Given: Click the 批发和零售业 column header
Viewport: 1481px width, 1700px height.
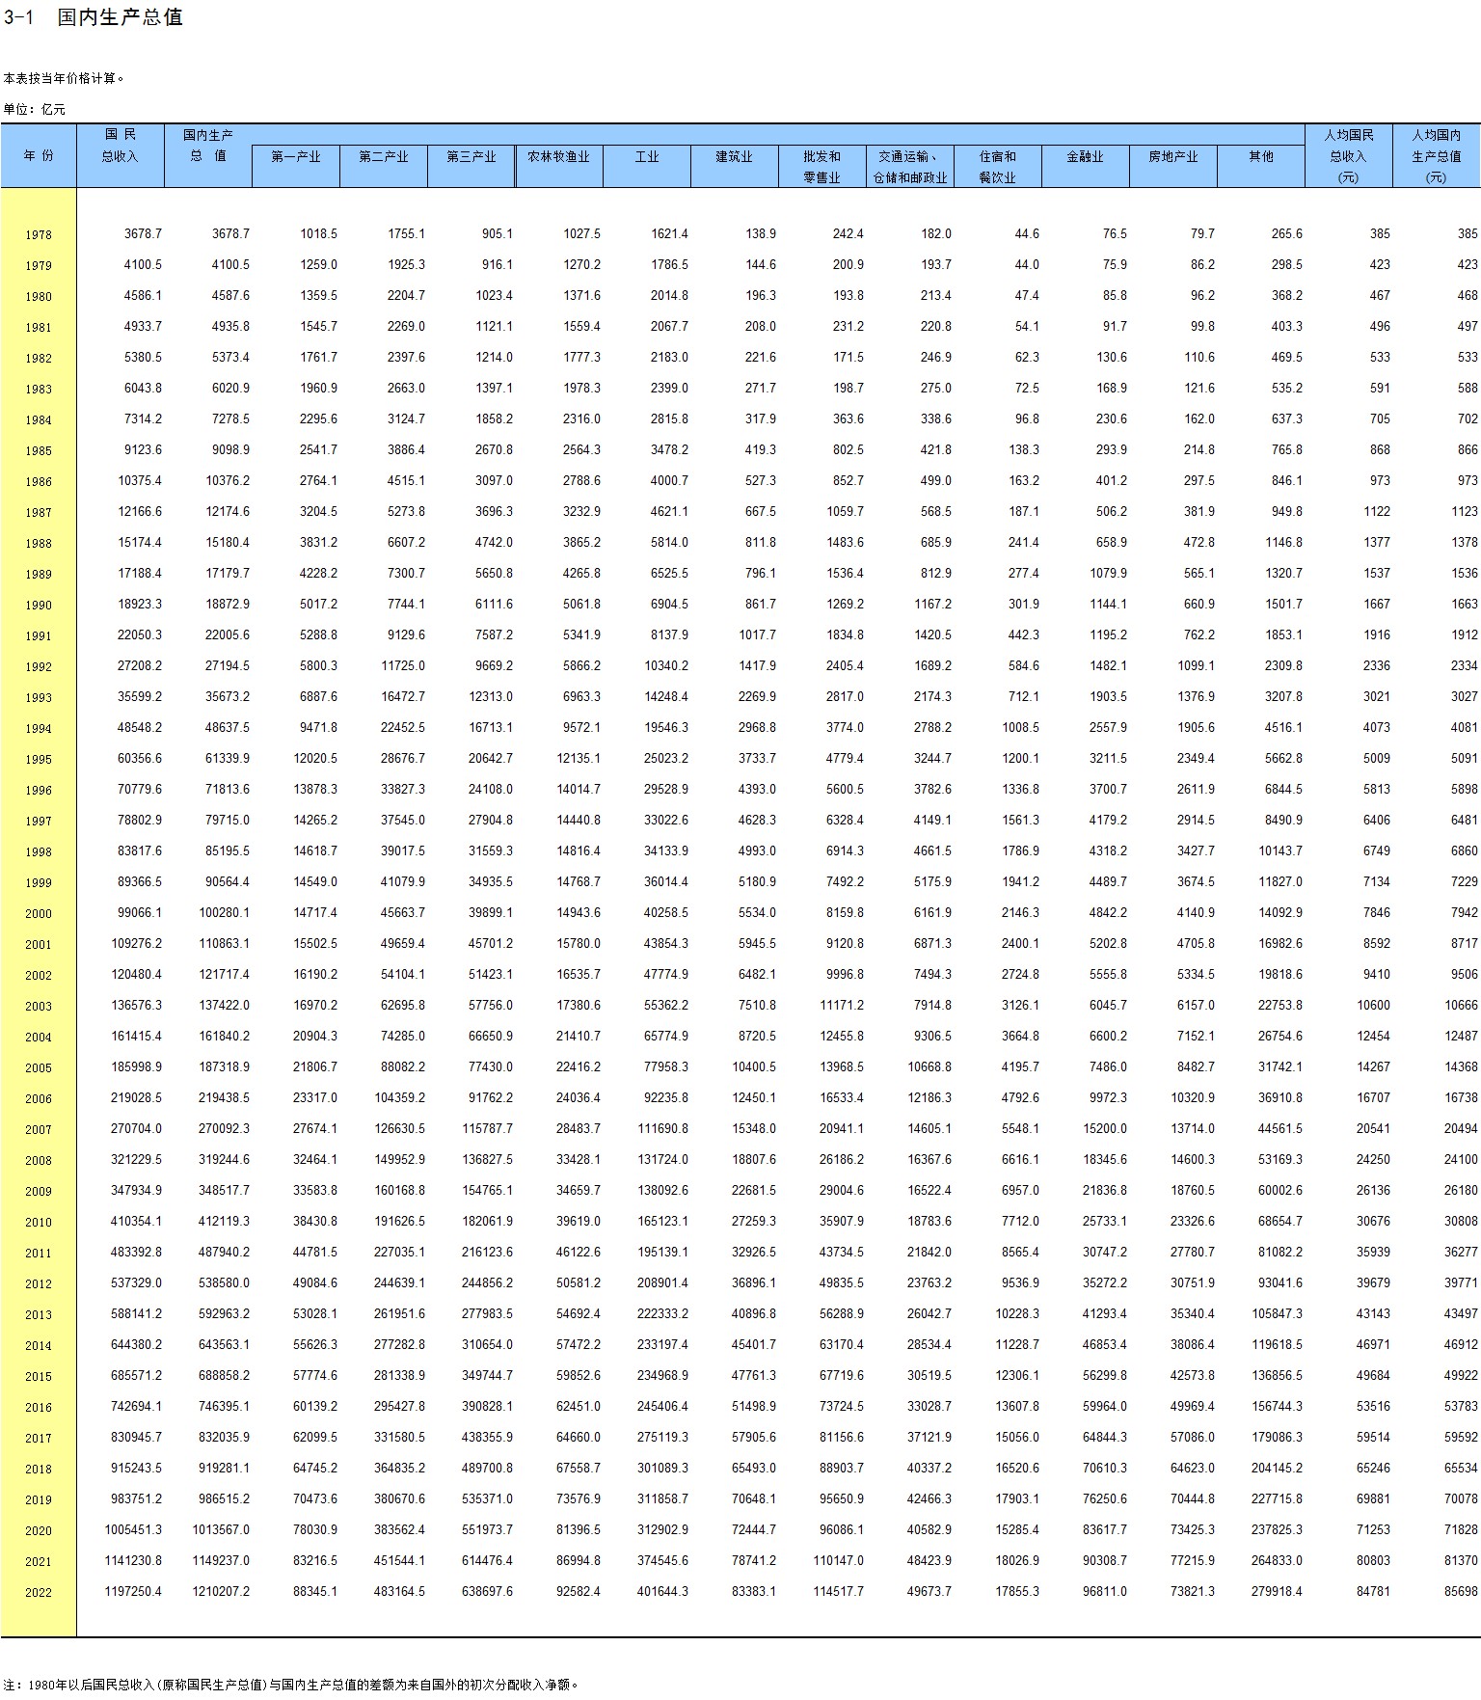Looking at the screenshot, I should (821, 166).
